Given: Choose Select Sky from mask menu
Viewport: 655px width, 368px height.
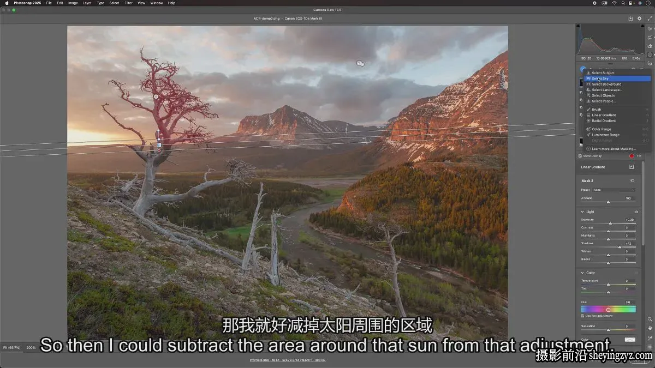Looking at the screenshot, I should pos(617,79).
